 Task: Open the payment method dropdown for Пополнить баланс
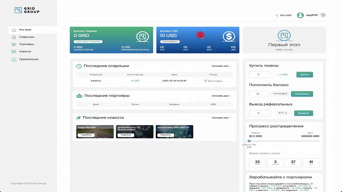280,94
